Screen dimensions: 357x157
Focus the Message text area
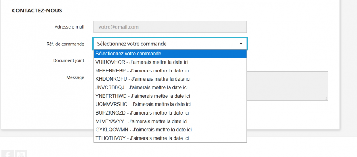(x=287, y=86)
